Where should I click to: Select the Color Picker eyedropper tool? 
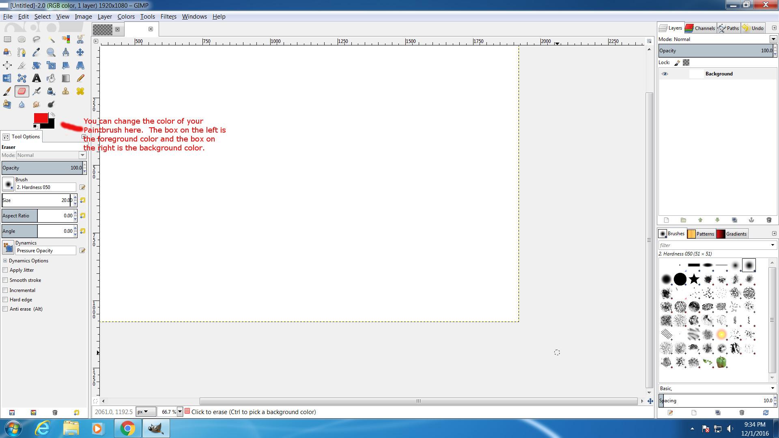coord(37,52)
